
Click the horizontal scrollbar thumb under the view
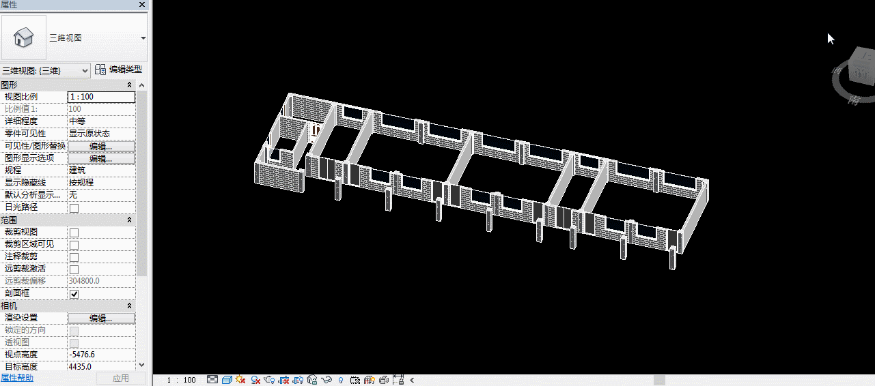(x=659, y=380)
